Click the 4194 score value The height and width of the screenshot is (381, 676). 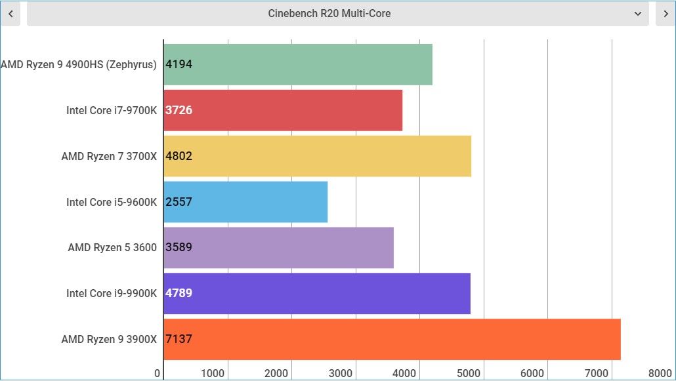(179, 64)
